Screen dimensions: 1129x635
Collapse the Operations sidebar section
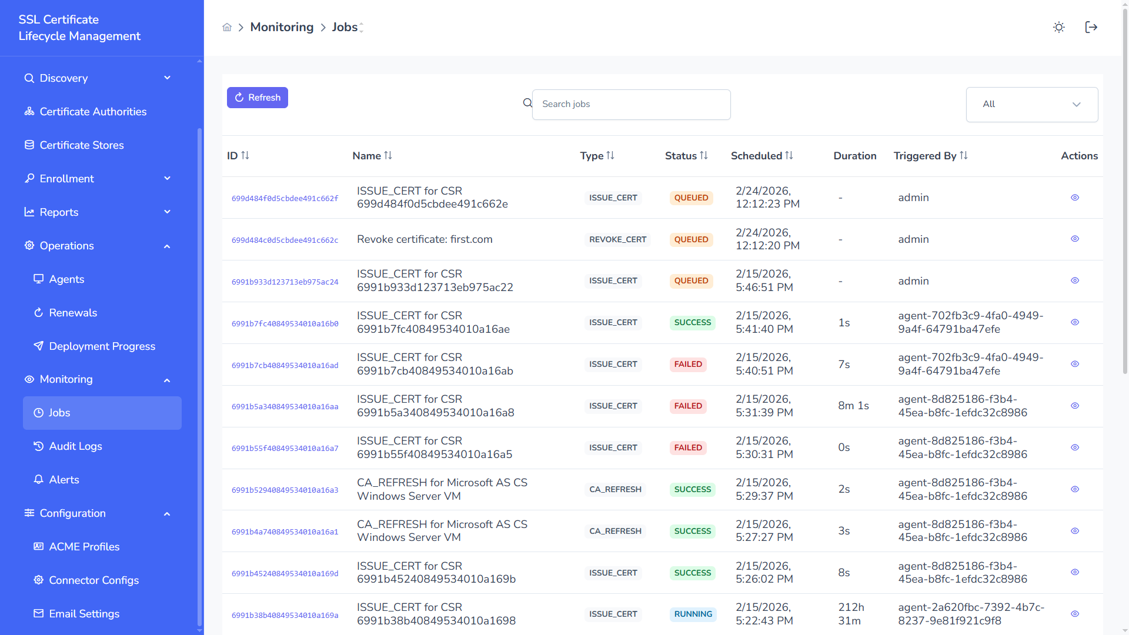point(97,246)
